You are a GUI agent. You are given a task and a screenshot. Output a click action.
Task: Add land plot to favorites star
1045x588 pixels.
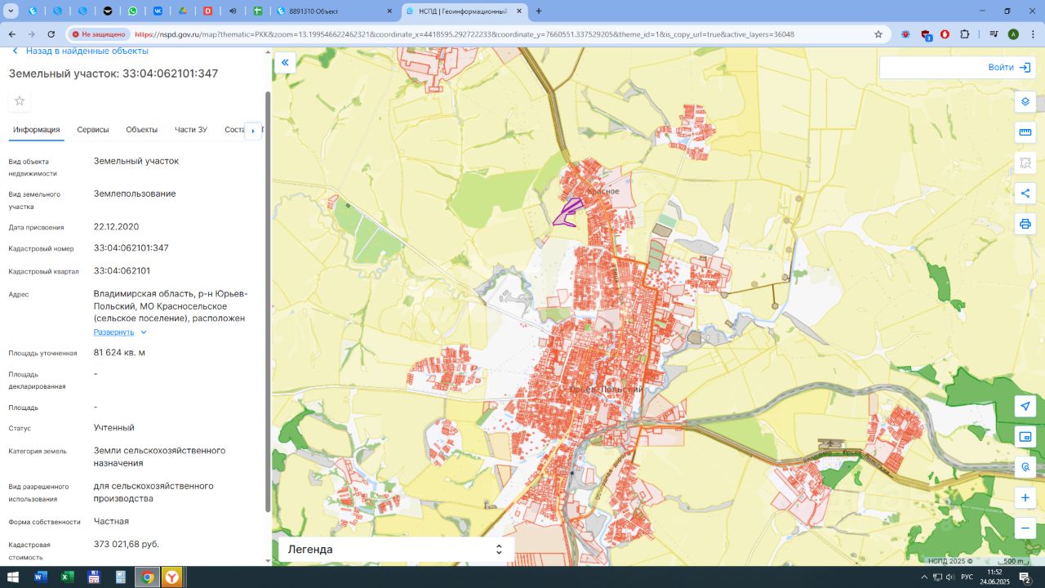20,100
